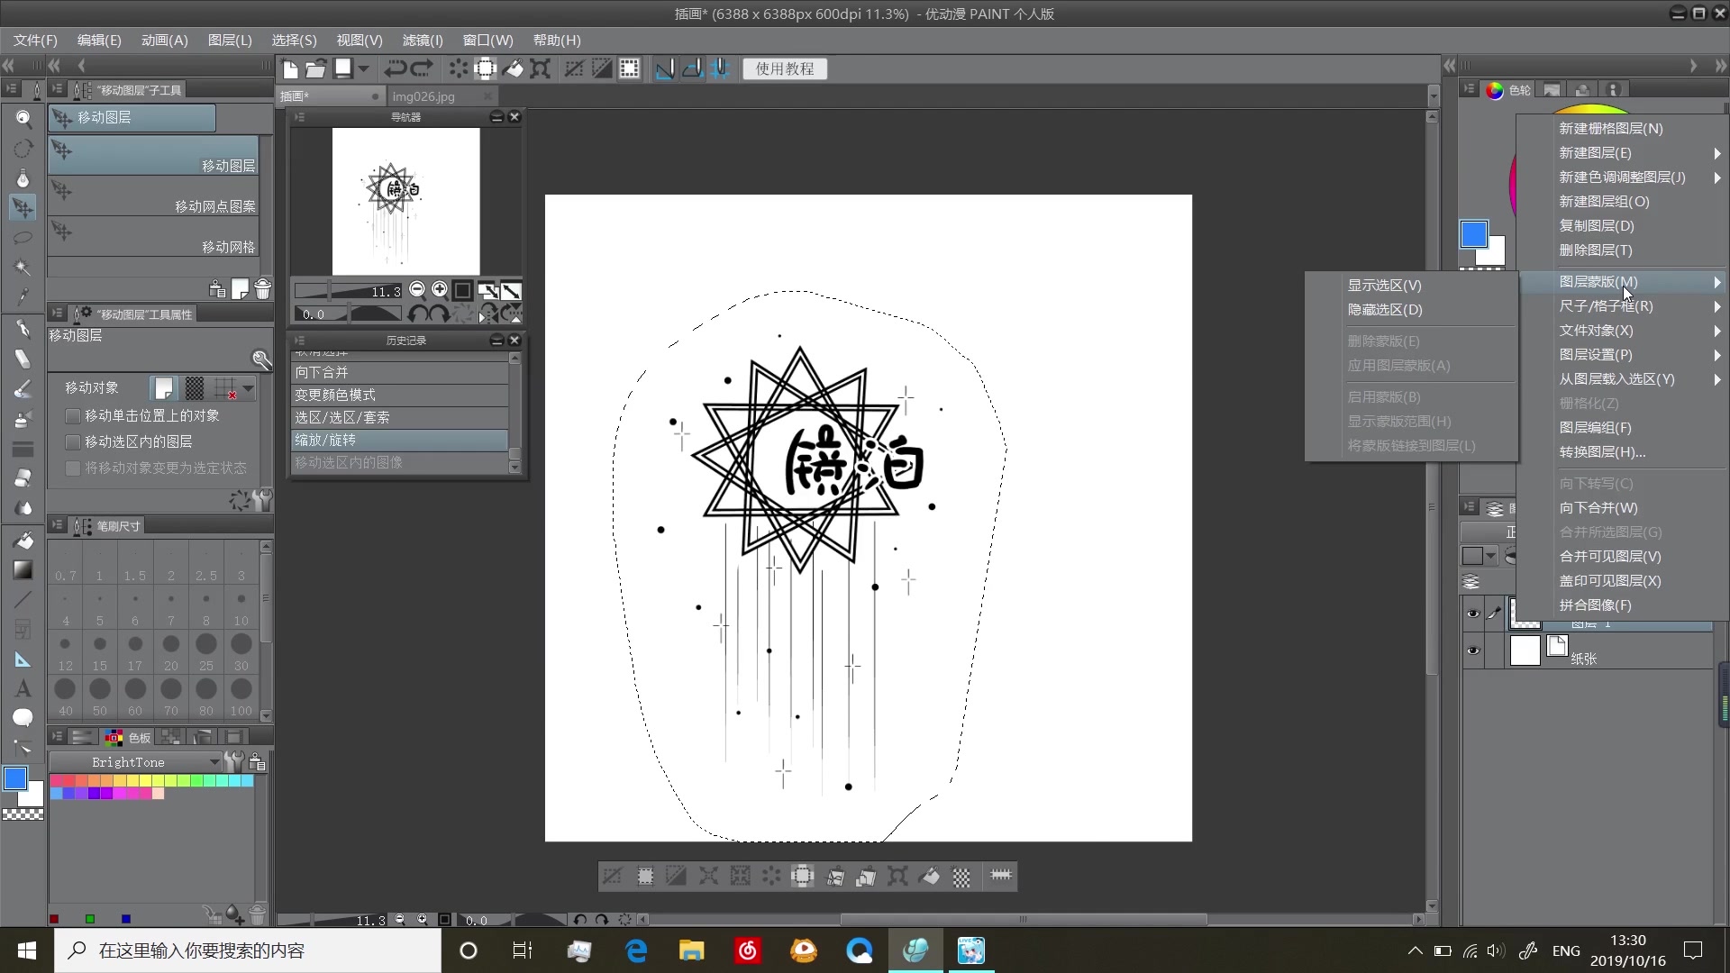Screen dimensions: 1730x973
Task: Open the 滤镜(I) menu
Action: tap(422, 41)
